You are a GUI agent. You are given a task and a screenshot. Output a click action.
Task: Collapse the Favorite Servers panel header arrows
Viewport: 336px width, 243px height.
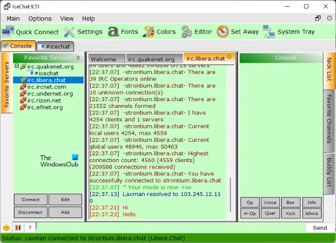tap(78, 58)
